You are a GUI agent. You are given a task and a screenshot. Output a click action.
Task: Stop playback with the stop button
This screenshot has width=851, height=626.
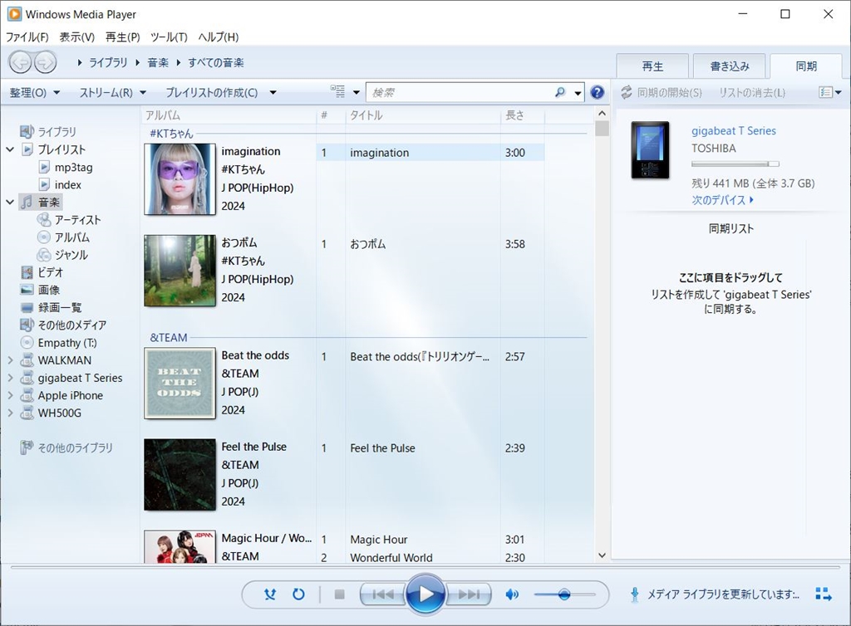[x=340, y=594]
